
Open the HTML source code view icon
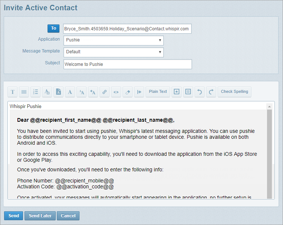[116, 92]
